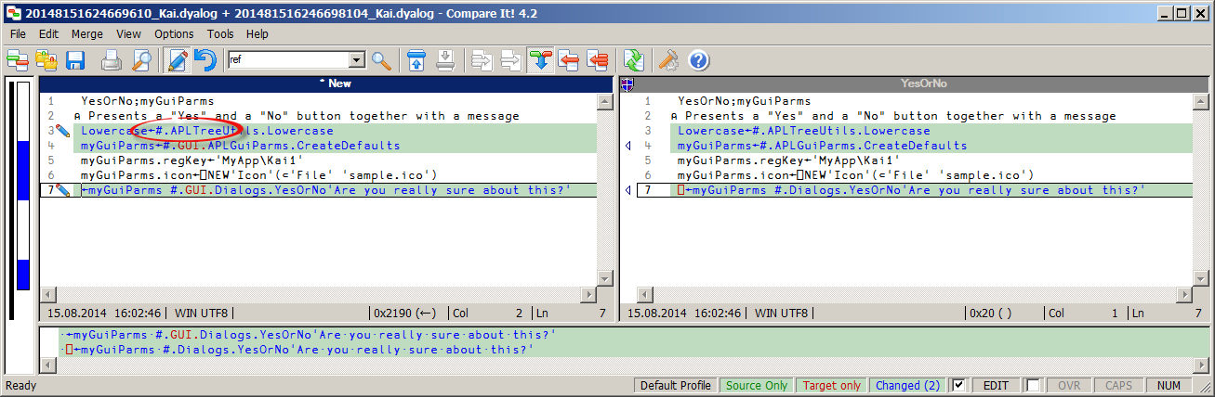Click the shield icon in the right pane header
The image size is (1215, 397).
[x=627, y=83]
